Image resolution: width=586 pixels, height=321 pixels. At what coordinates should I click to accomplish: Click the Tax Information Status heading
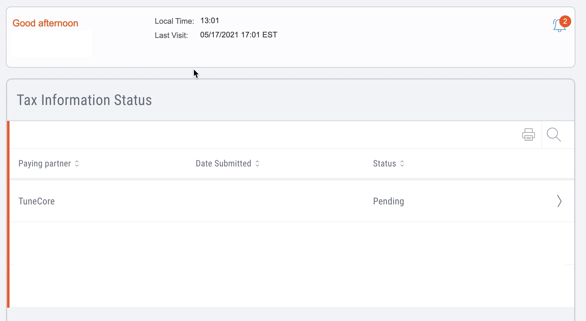(84, 100)
